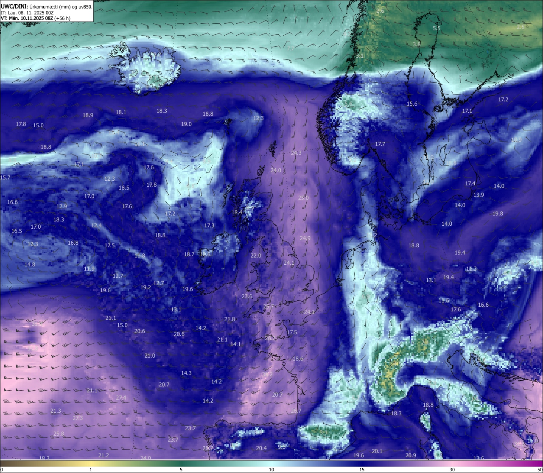Click the 15.7 value at left edge
This screenshot has height=473, width=543.
pos(6,177)
